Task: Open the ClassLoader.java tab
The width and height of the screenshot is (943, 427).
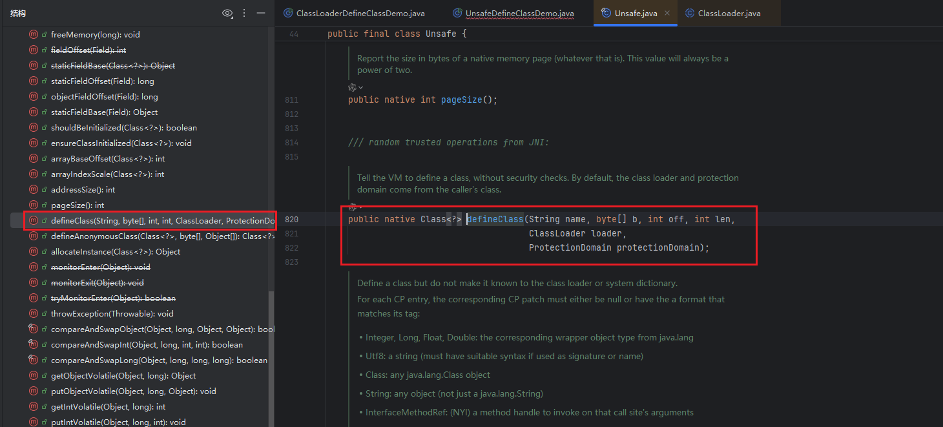Action: 729,13
